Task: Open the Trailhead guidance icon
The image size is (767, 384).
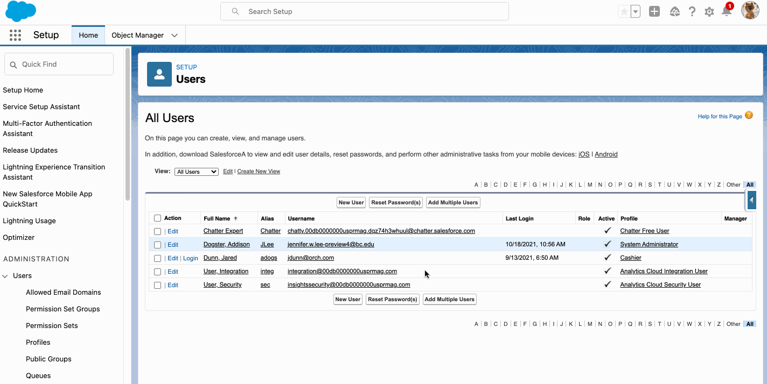Action: point(675,11)
